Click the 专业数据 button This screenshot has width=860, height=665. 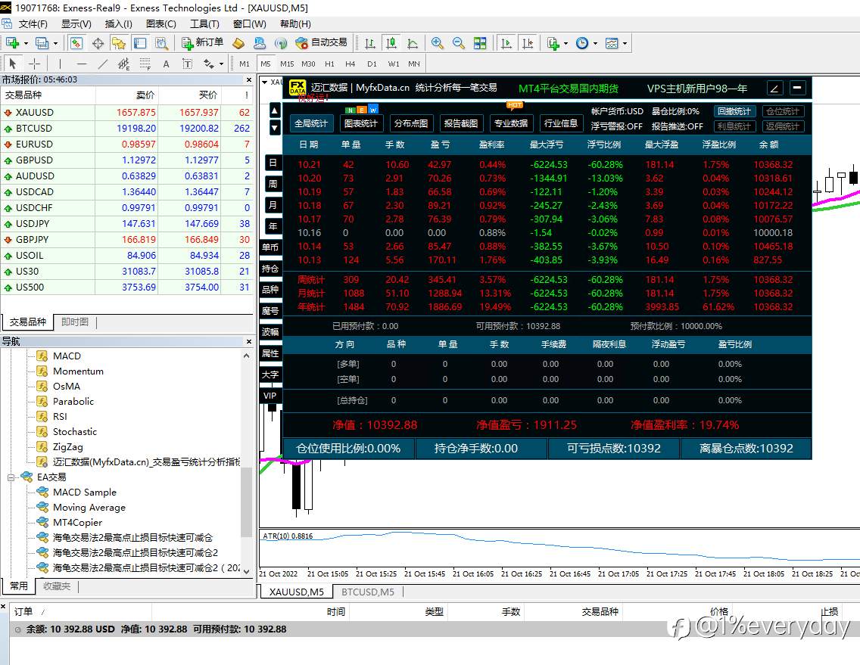click(511, 123)
